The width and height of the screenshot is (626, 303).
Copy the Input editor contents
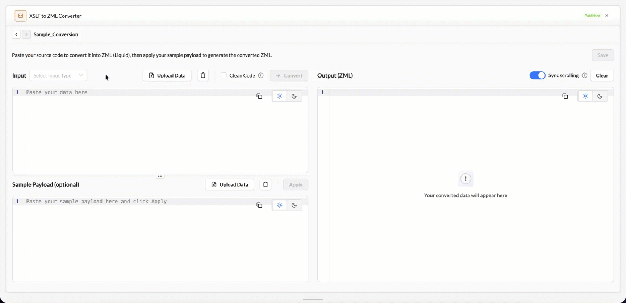259,96
